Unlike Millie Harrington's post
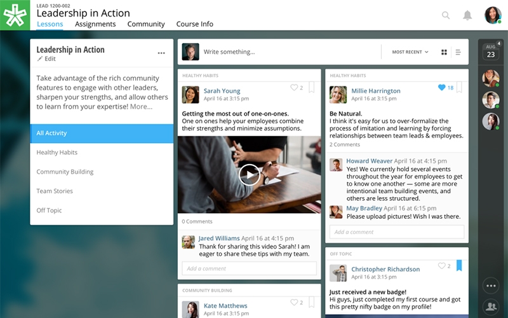 [441, 87]
